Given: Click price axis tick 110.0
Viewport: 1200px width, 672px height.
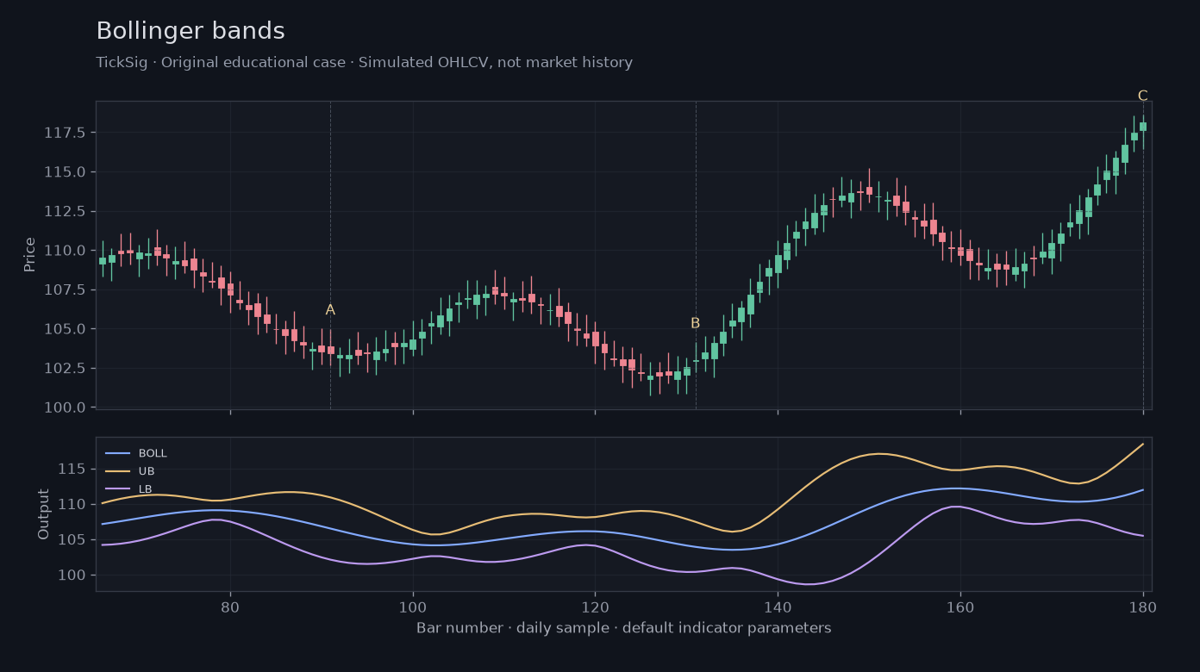Looking at the screenshot, I should point(65,251).
